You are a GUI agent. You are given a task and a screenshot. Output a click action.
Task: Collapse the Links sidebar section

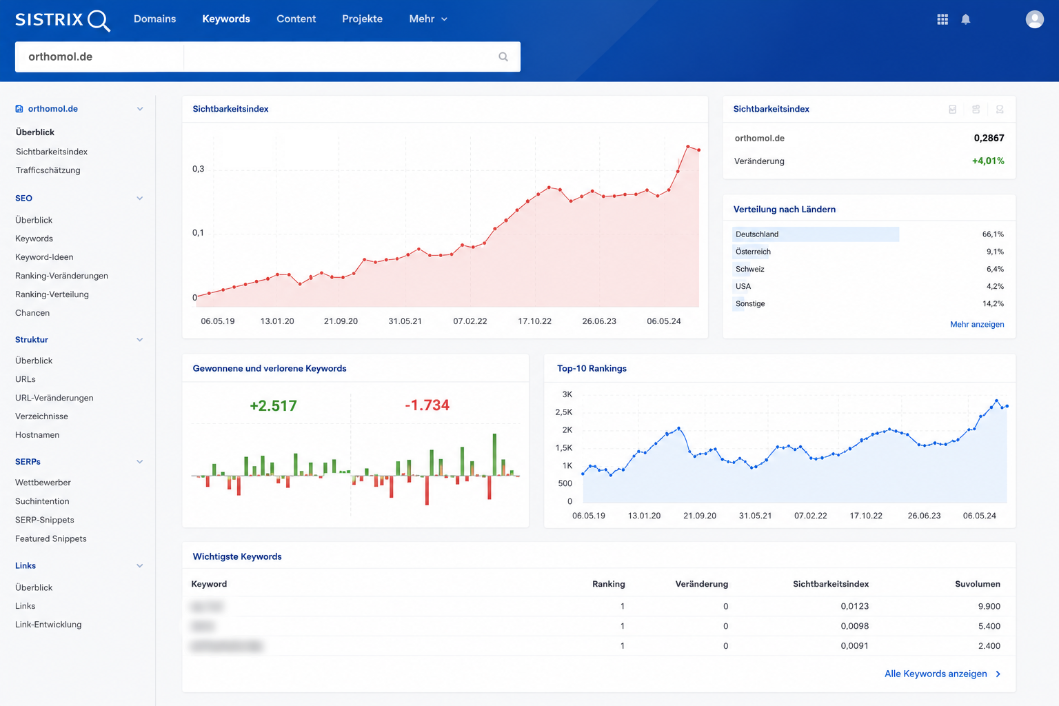tap(140, 566)
